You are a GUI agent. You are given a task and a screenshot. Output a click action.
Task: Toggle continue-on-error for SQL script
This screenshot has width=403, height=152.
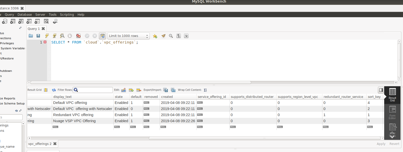pyautogui.click(x=78, y=36)
